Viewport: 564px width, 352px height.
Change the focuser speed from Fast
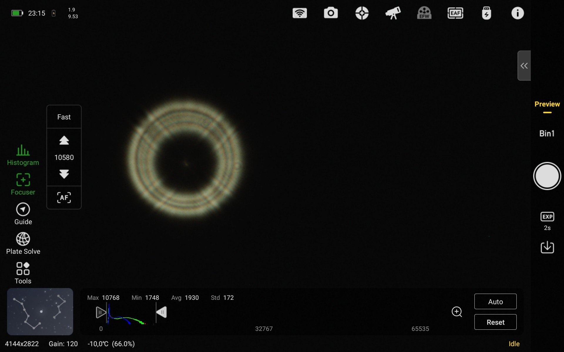[64, 117]
